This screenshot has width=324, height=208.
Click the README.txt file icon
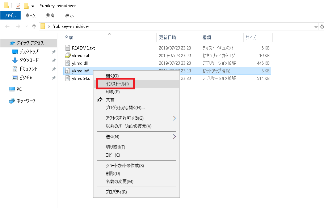click(x=68, y=48)
